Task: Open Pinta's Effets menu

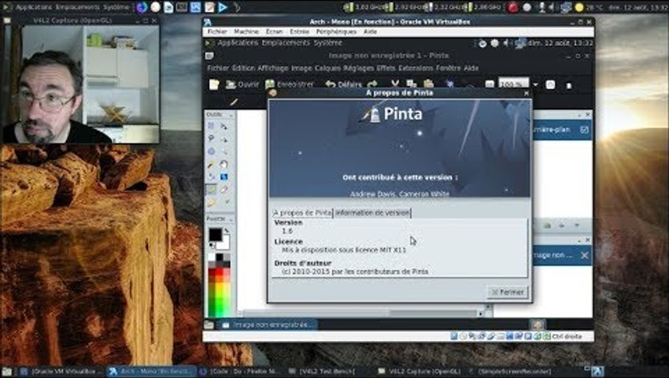Action: [386, 68]
